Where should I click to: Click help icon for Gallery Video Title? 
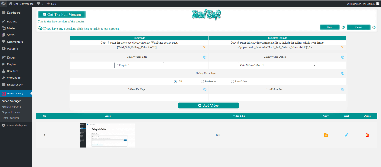205,57
